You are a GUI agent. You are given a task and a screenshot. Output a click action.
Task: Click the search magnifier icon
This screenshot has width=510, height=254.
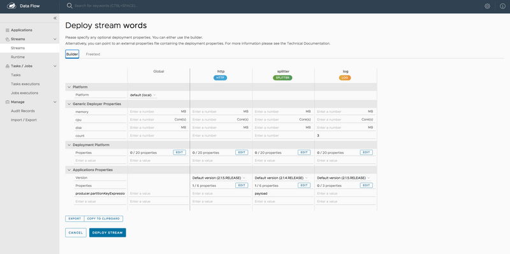[x=69, y=6]
